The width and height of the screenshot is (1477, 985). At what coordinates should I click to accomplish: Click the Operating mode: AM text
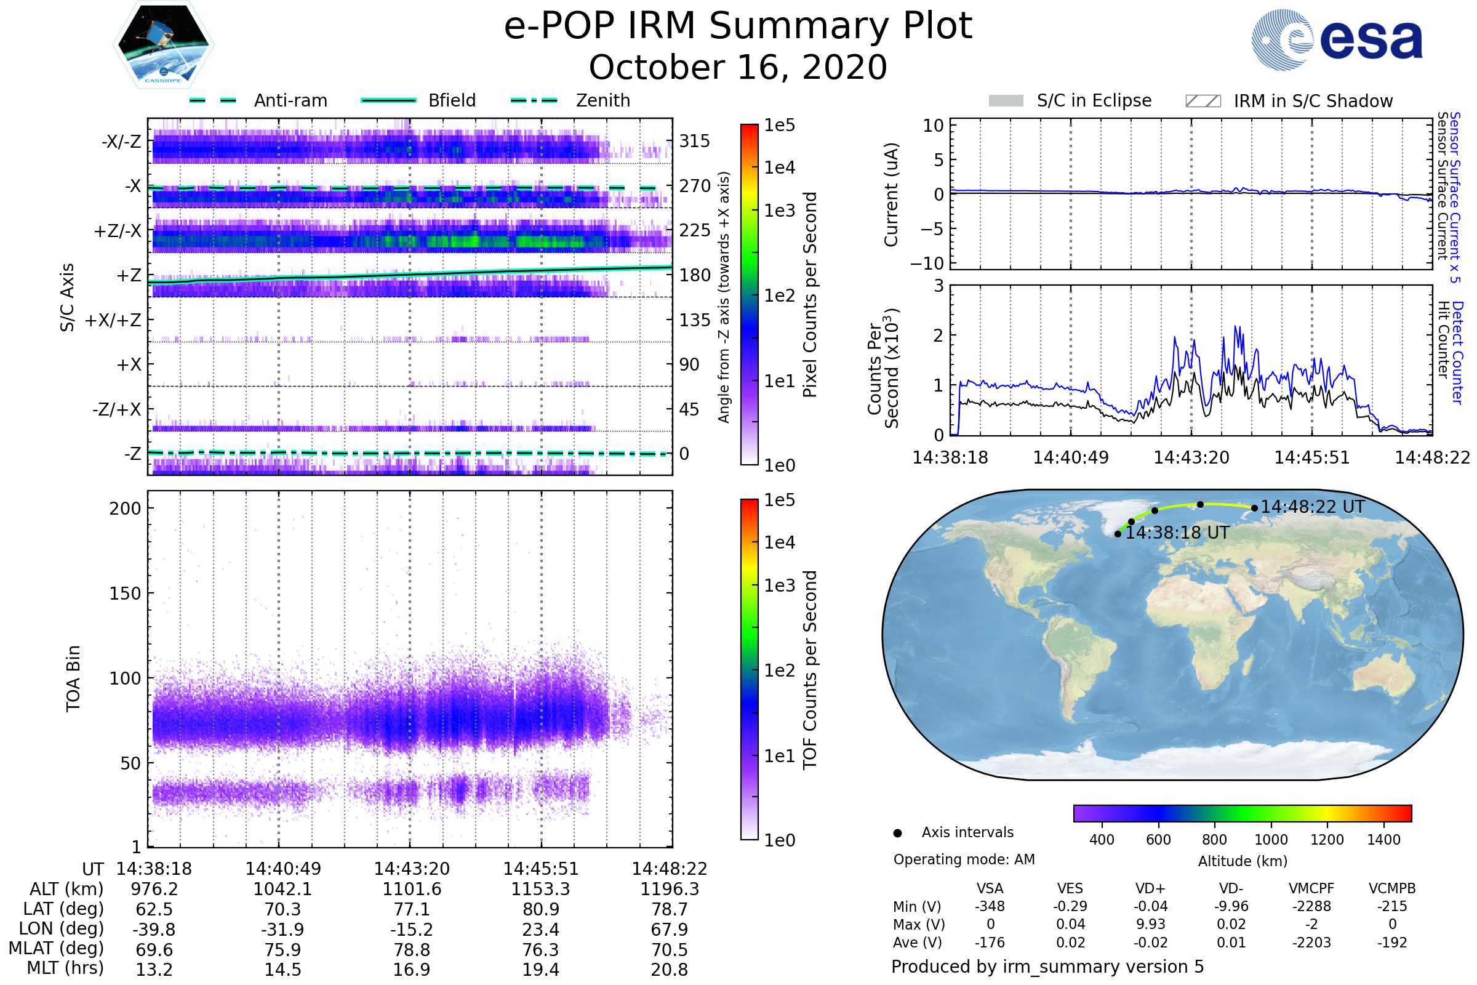pos(964,859)
